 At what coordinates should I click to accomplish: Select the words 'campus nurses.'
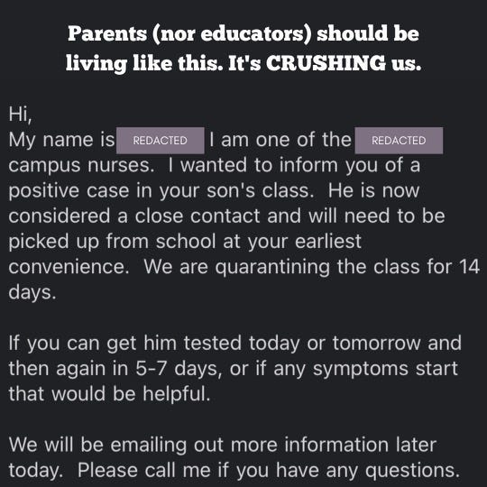point(81,166)
